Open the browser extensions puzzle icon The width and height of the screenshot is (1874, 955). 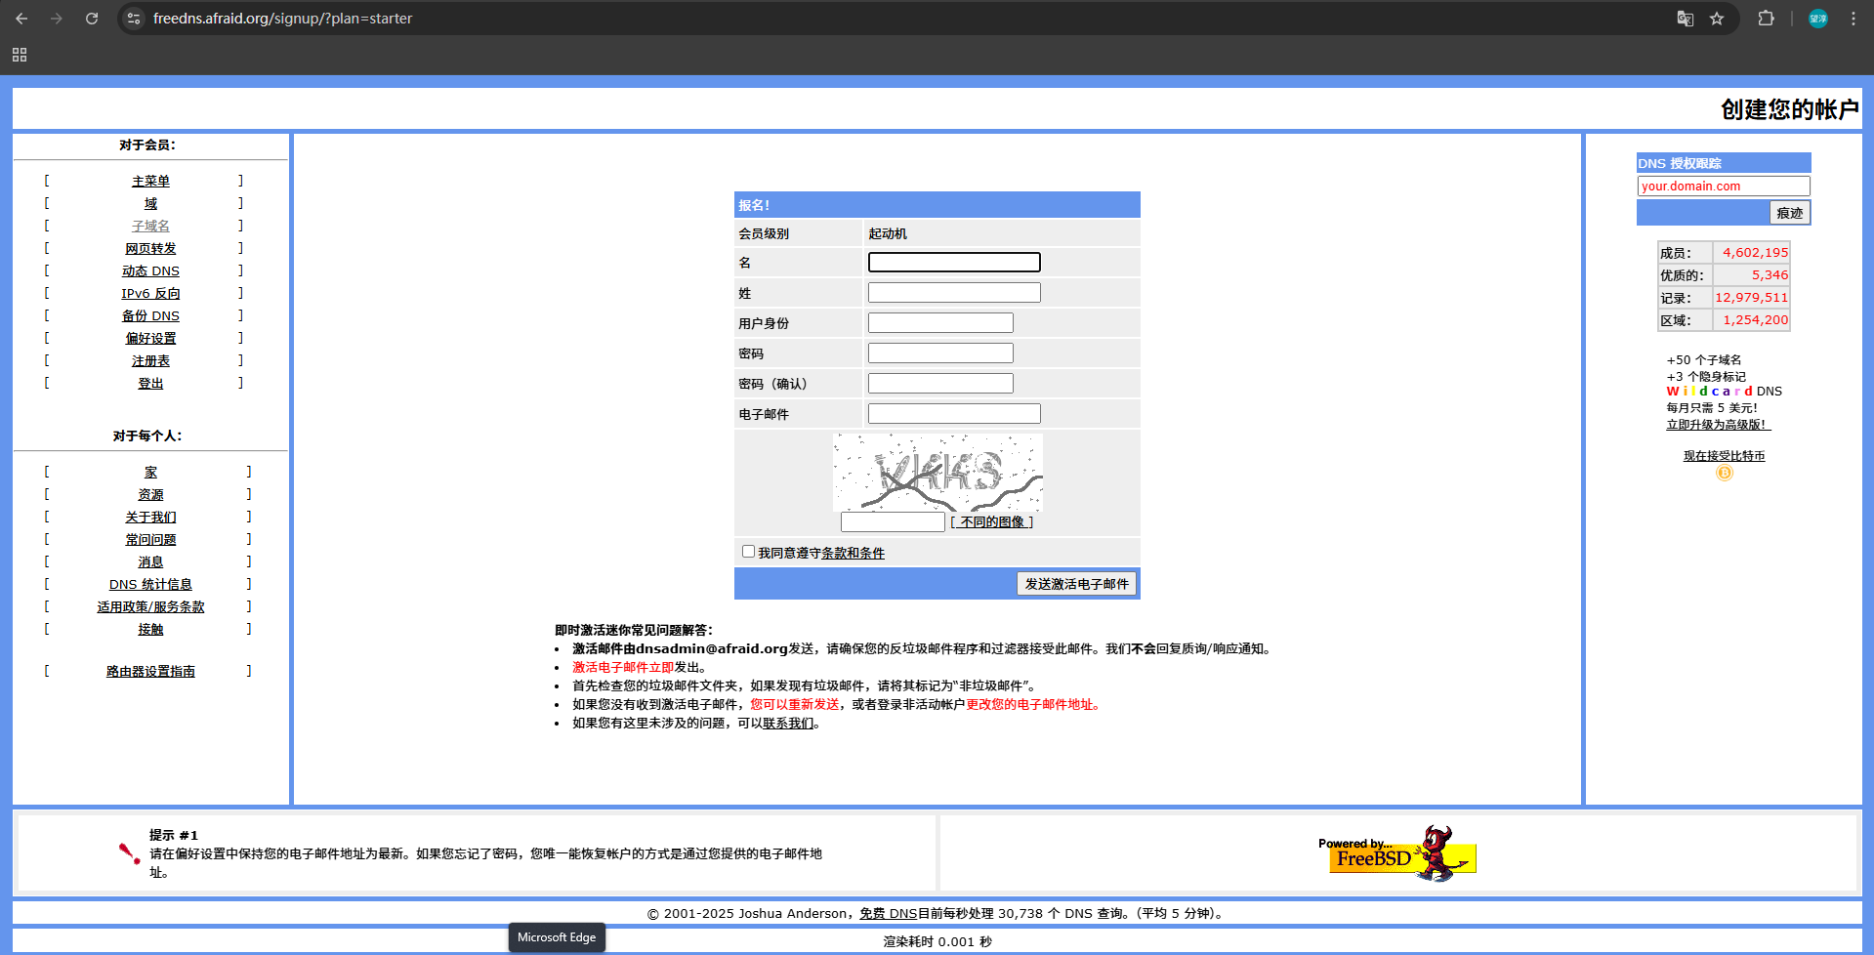click(x=1766, y=19)
